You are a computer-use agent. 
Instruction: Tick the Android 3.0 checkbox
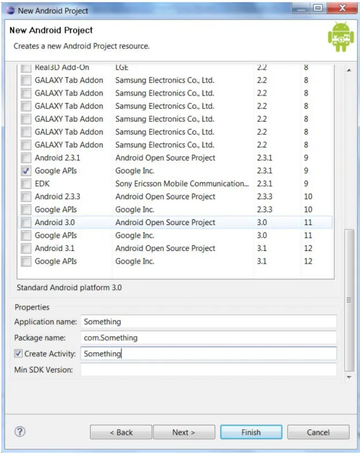tap(26, 222)
